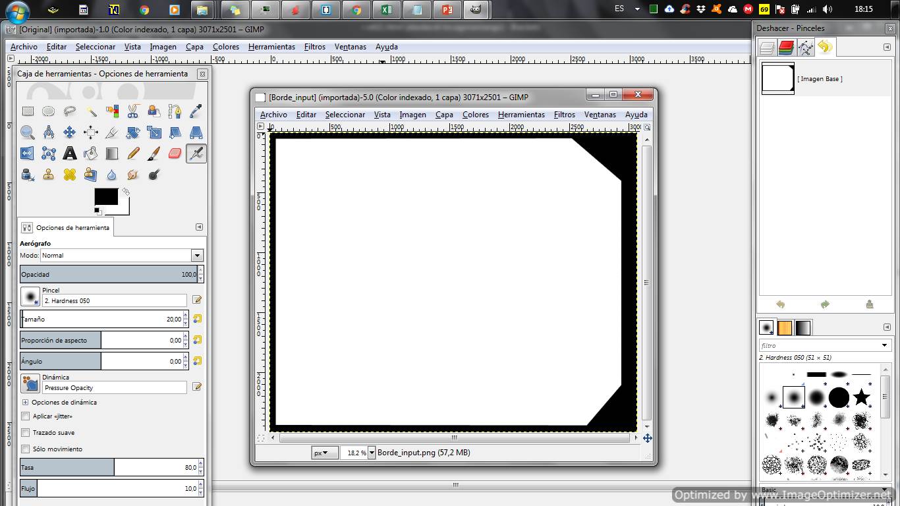Select the Select by Color tool
This screenshot has height=506, width=900.
click(x=112, y=111)
